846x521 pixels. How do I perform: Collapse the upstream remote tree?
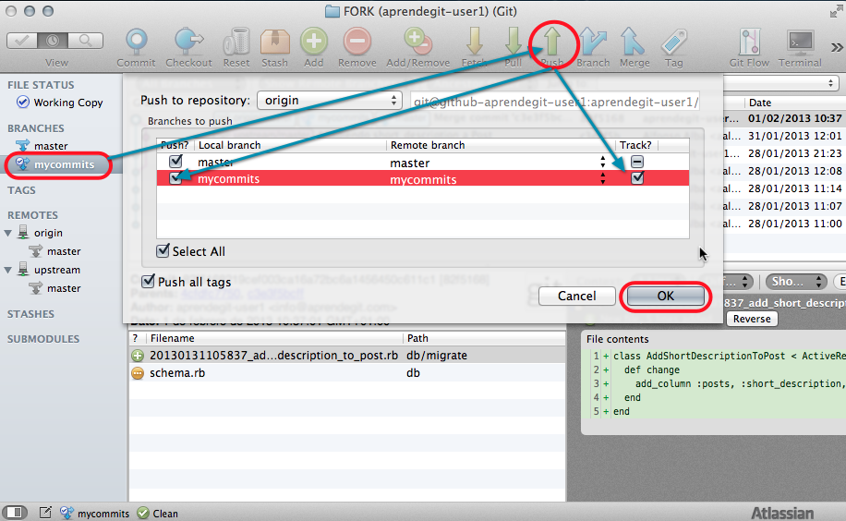9,270
